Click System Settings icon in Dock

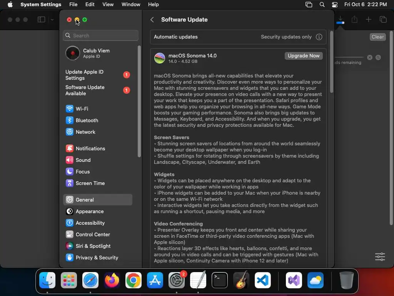pyautogui.click(x=176, y=280)
